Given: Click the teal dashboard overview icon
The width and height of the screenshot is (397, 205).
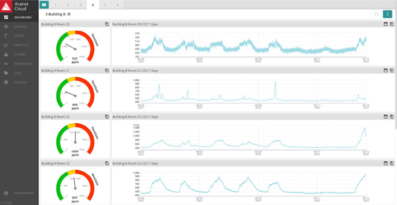Looking at the screenshot, I should [x=44, y=4].
